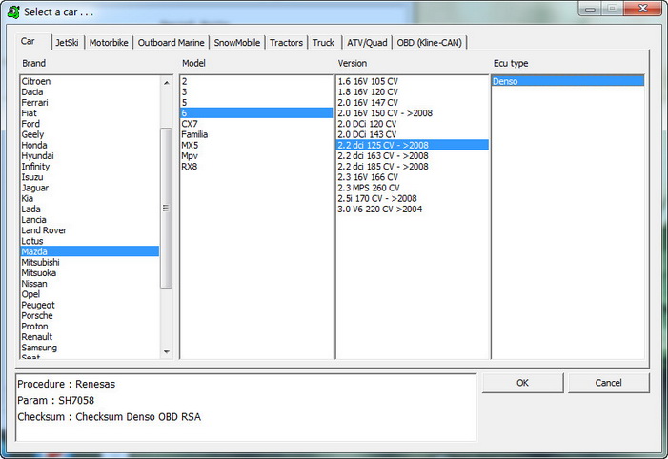Select the highlighted Mazda brand

pyautogui.click(x=90, y=251)
